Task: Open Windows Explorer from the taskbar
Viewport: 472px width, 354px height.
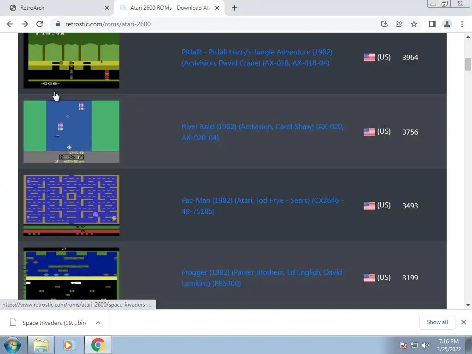Action: (x=41, y=345)
